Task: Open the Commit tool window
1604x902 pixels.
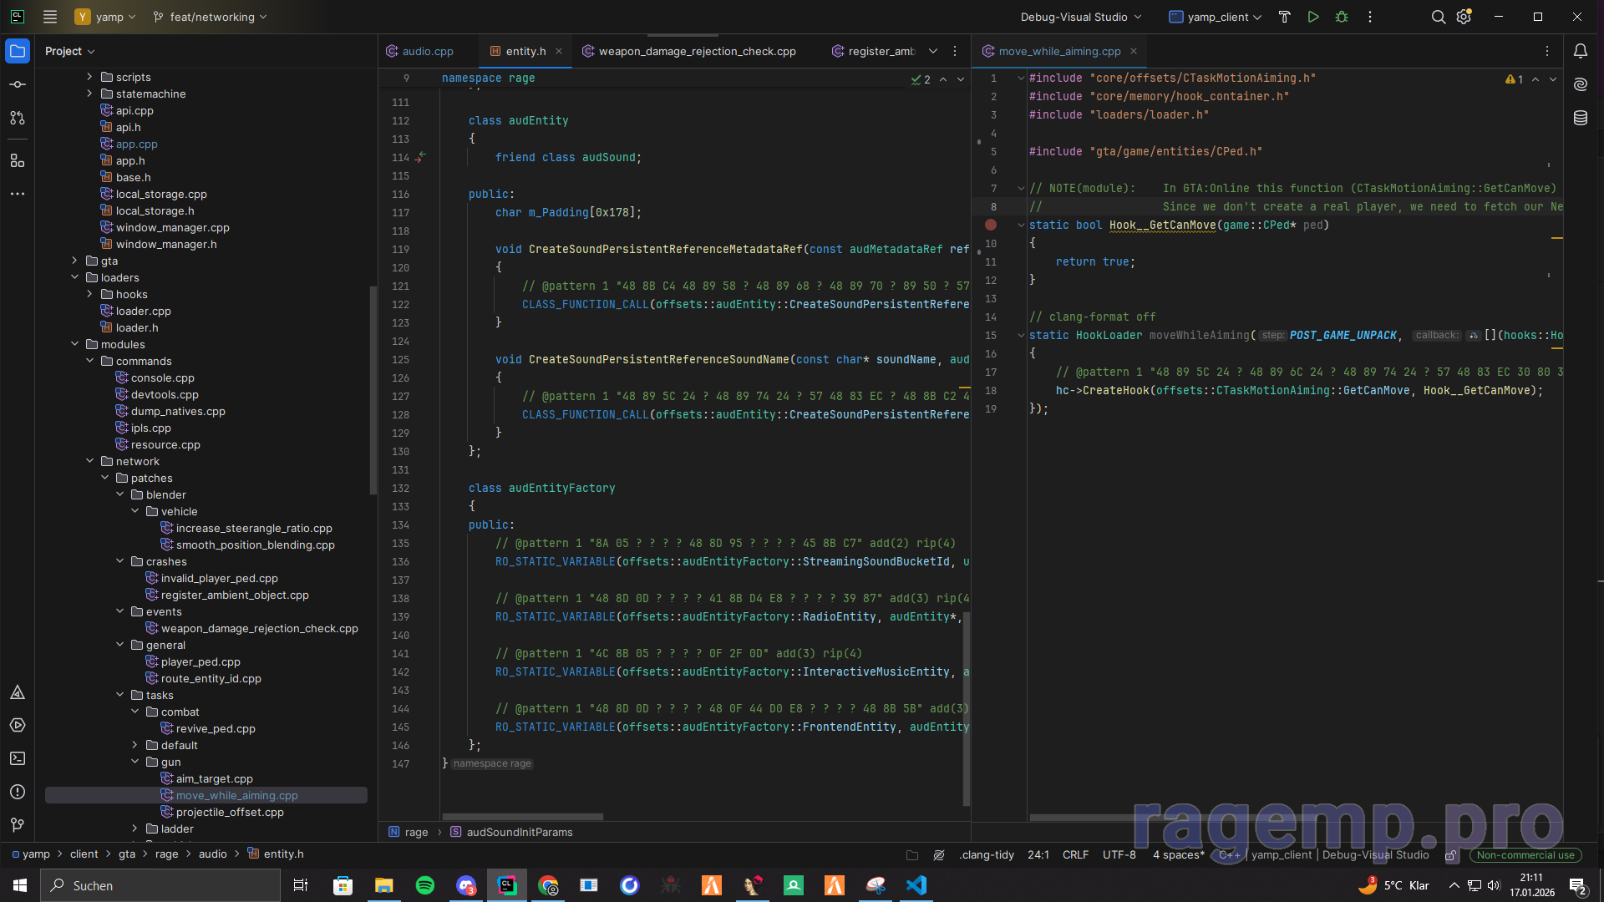Action: click(x=18, y=84)
